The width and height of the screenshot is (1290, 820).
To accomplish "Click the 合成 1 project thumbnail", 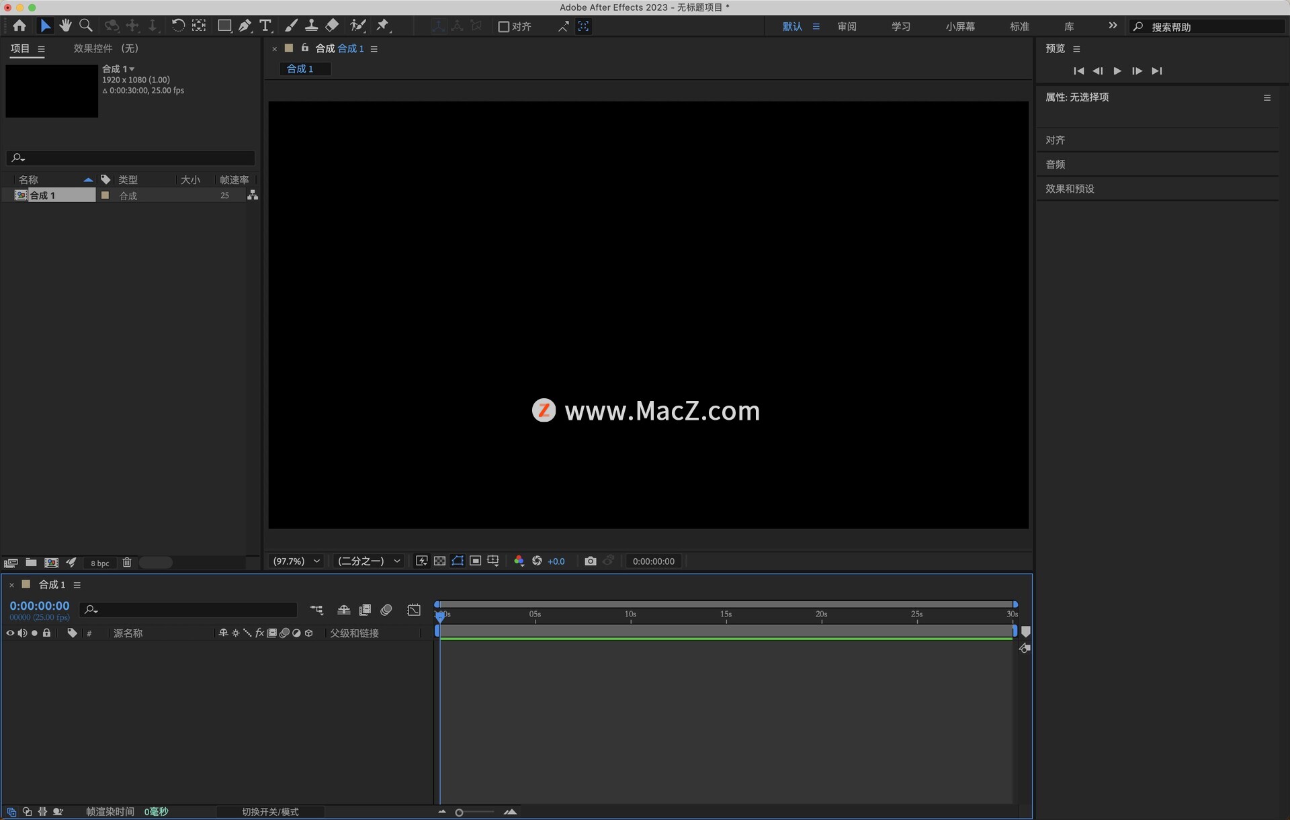I will click(x=52, y=91).
